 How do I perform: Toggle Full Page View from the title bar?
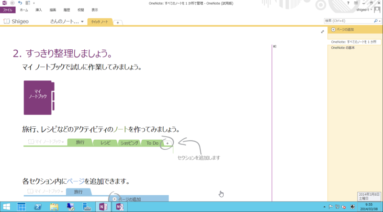[356, 3]
